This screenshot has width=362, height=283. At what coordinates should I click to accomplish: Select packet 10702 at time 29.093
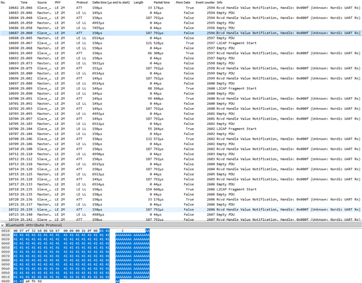pyautogui.click(x=181, y=108)
